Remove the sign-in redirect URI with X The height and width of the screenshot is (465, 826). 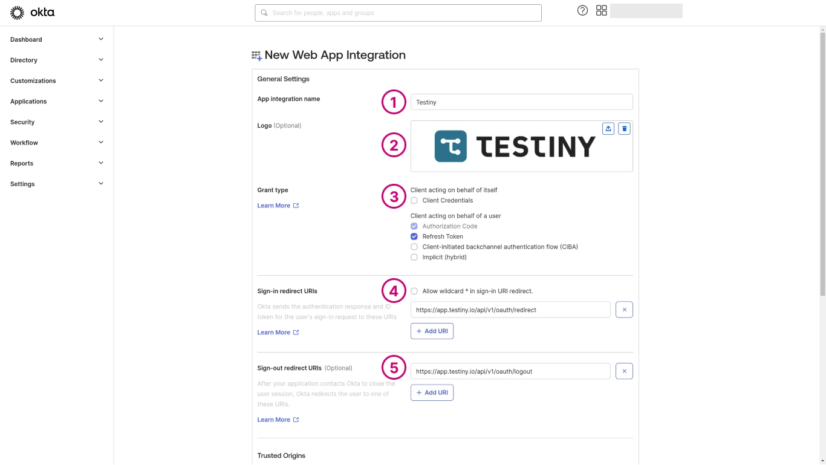624,310
